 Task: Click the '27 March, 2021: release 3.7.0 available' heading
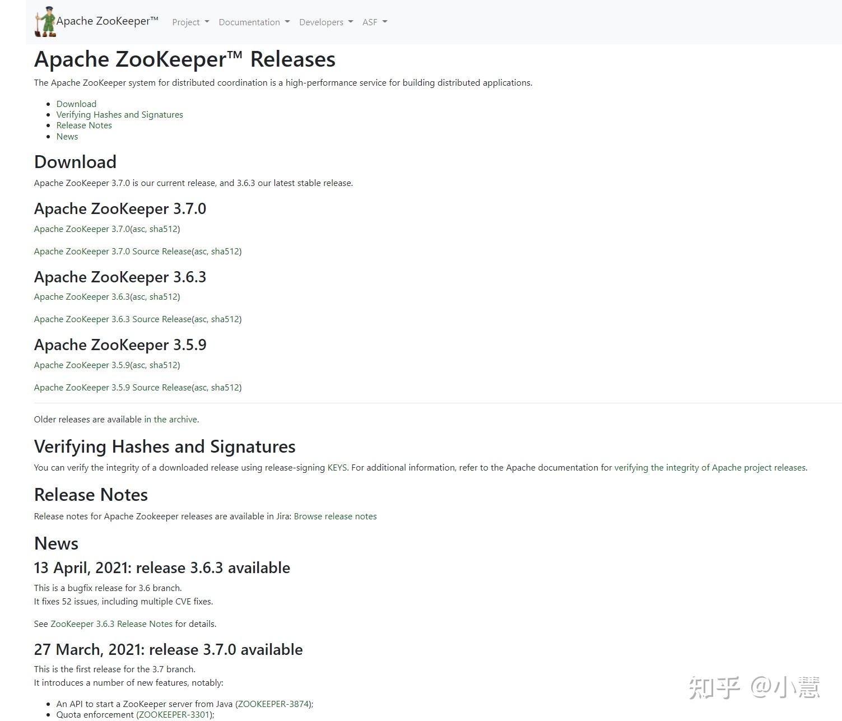(x=168, y=649)
